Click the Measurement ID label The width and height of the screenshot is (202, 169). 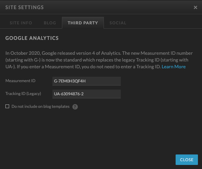pyautogui.click(x=20, y=81)
